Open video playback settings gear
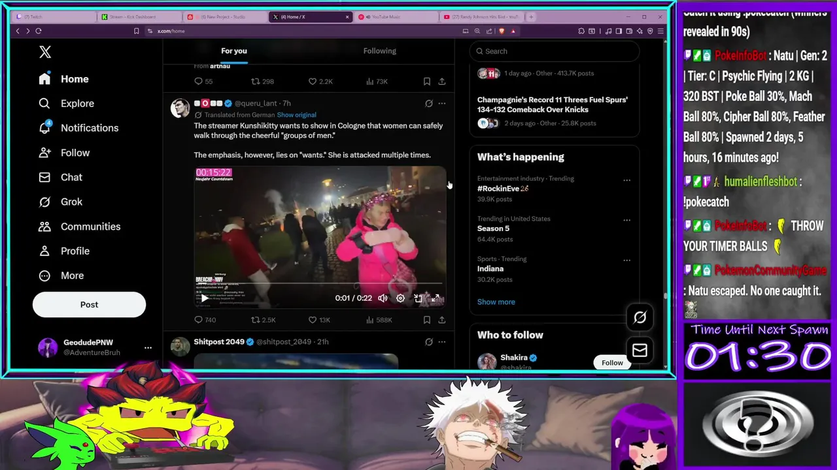This screenshot has width=837, height=470. (x=400, y=298)
